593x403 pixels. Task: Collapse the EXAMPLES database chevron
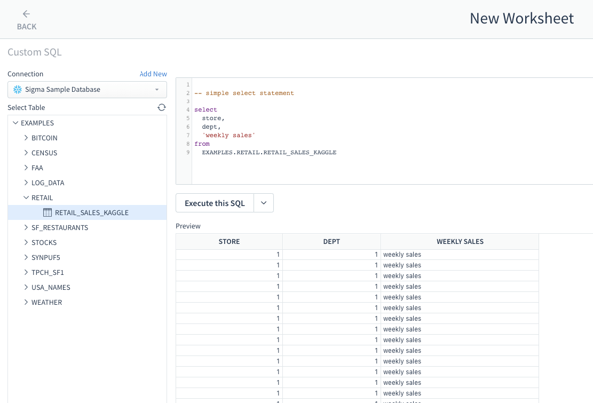coord(15,123)
